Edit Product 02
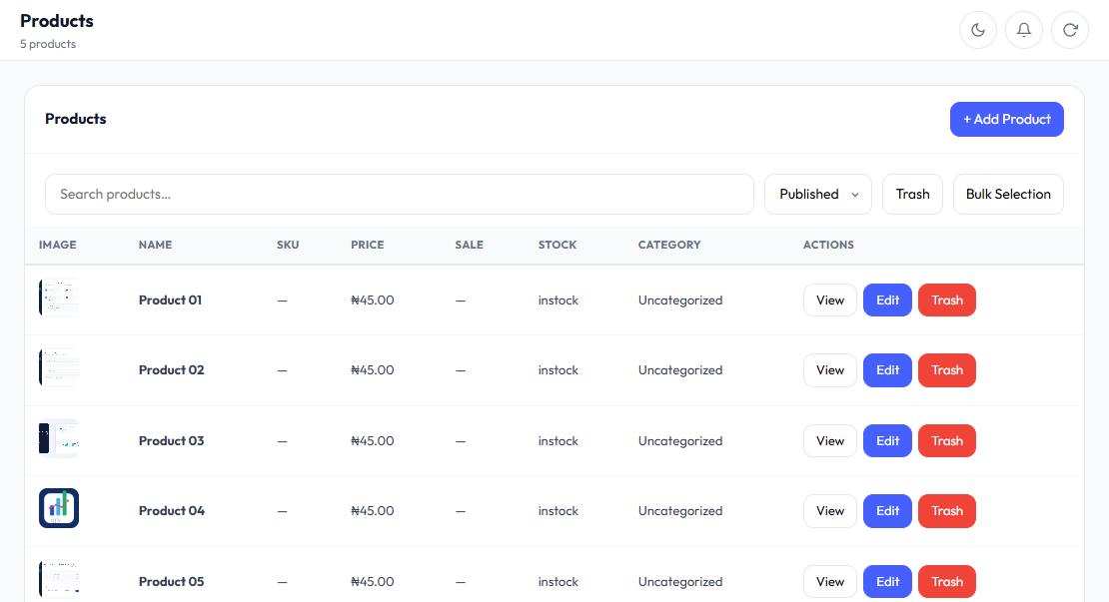Image resolution: width=1109 pixels, height=602 pixels. pos(887,370)
